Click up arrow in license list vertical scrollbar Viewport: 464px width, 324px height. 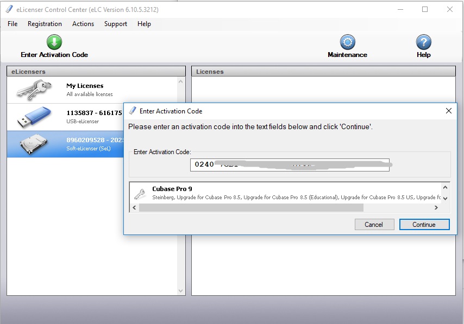click(445, 187)
